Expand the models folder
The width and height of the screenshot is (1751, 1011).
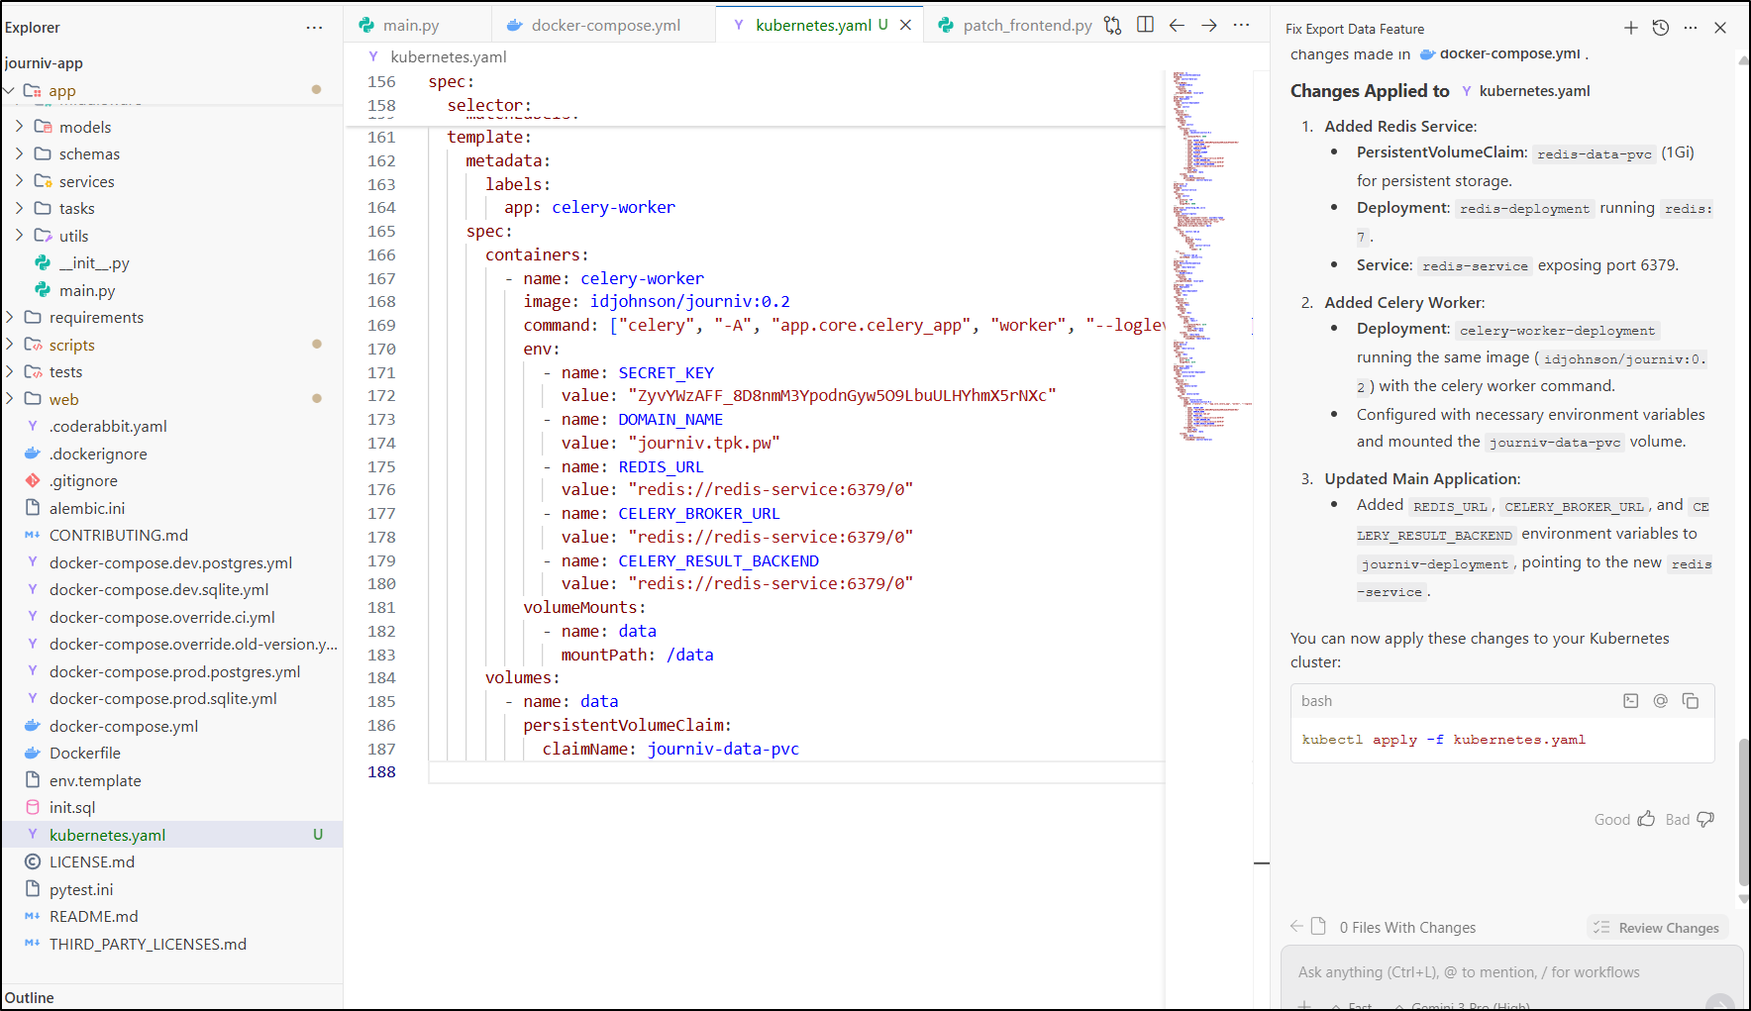pos(85,127)
